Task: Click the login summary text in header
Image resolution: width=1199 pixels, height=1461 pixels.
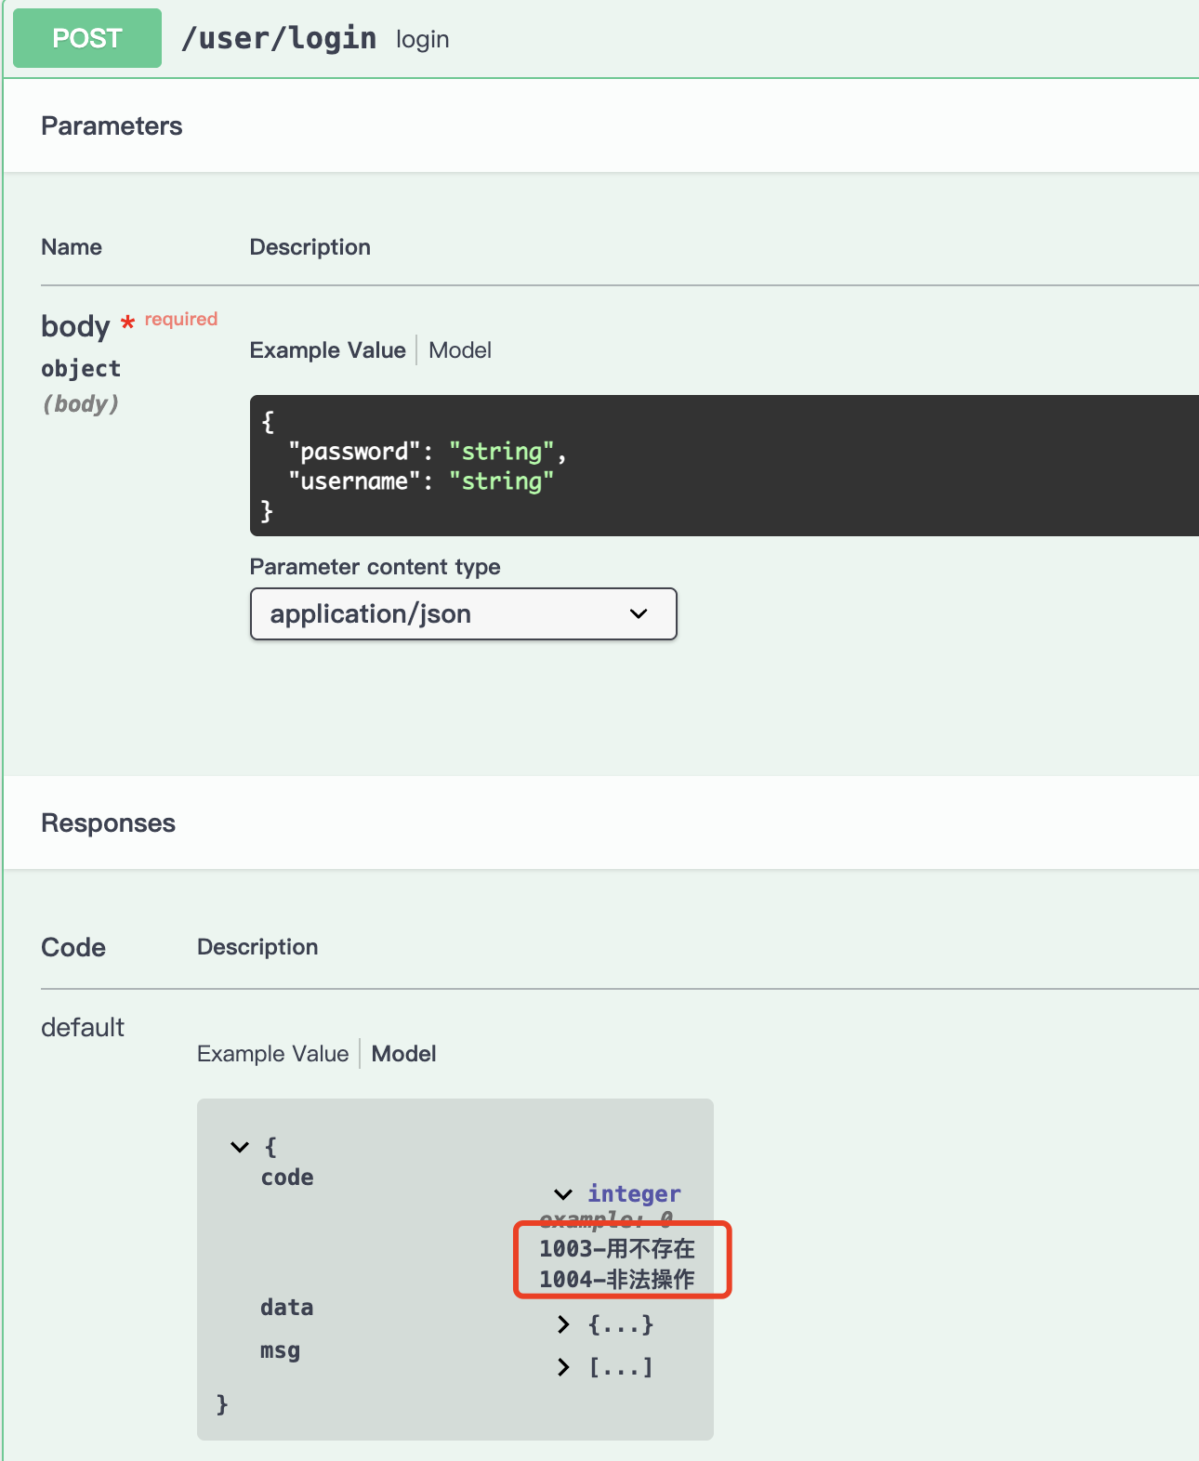Action: pos(422,39)
